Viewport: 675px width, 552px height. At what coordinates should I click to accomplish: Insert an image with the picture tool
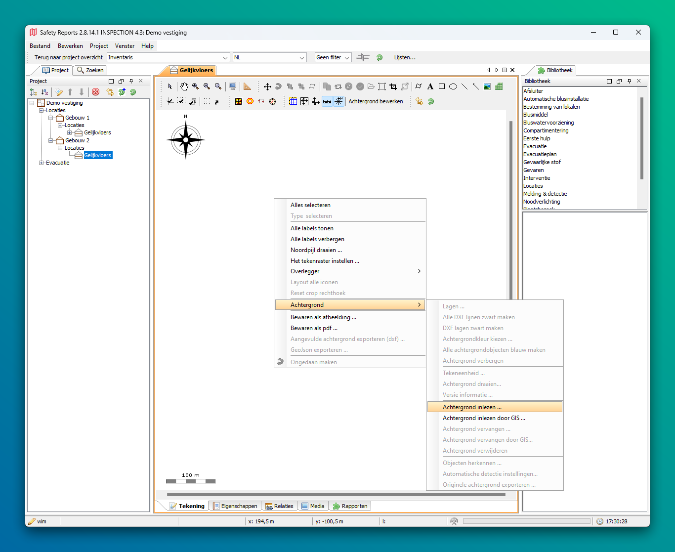(487, 86)
